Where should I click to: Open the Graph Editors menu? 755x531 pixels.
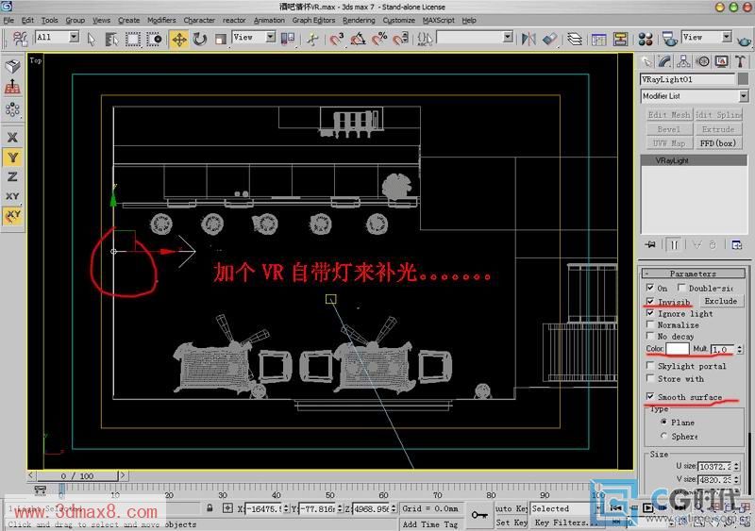pos(313,20)
